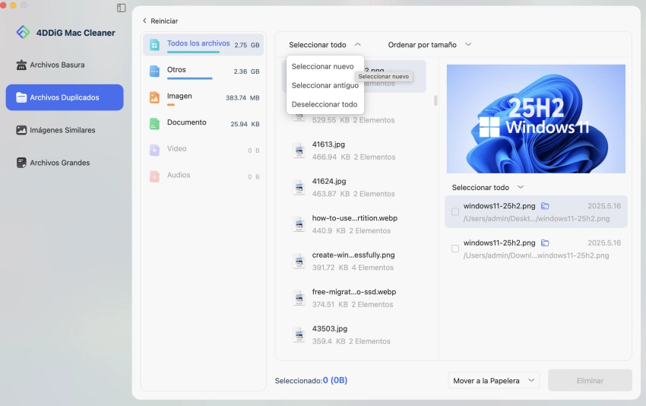Collapse the Seleccionar todo dropdown in file list
Viewport: 646px width, 406px height.
pyautogui.click(x=325, y=45)
